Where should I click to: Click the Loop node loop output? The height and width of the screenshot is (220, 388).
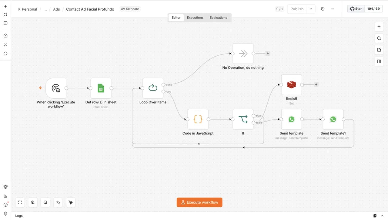[x=163, y=91]
